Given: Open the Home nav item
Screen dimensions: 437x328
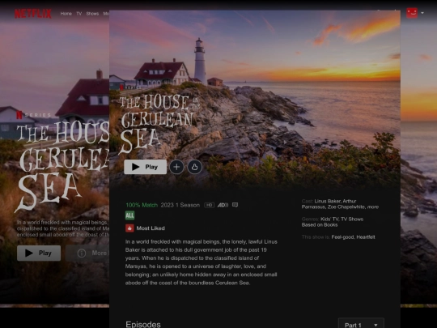Looking at the screenshot, I should point(66,14).
